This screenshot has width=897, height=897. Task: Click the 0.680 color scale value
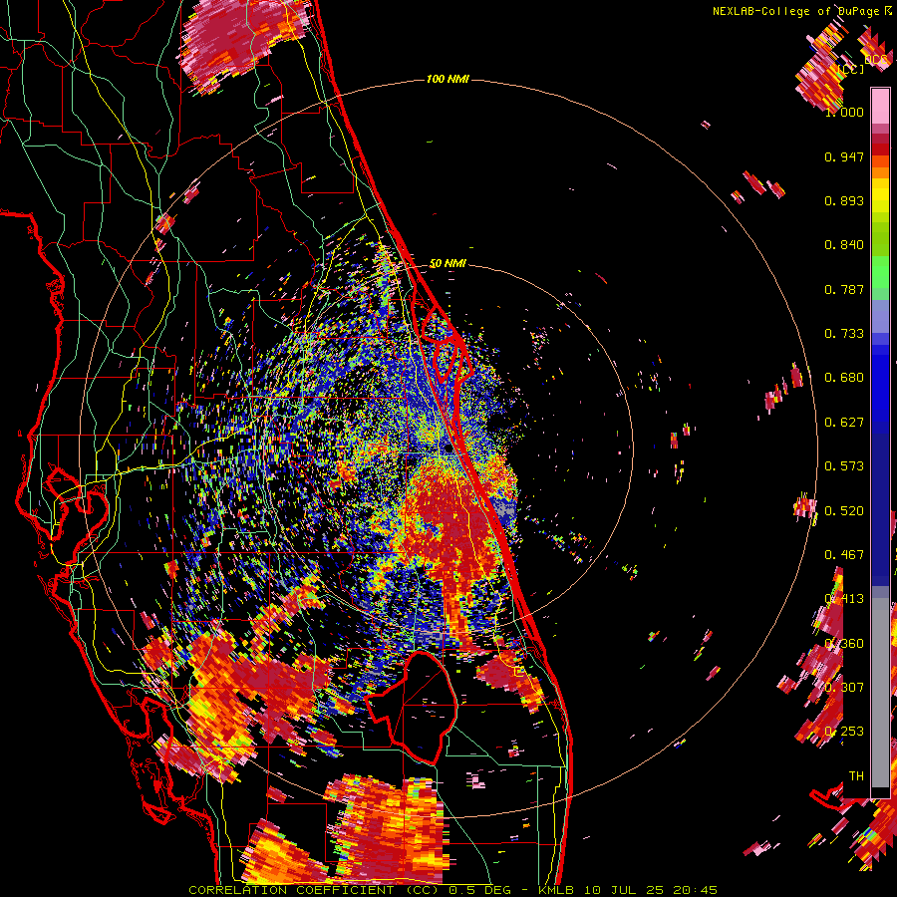[x=844, y=378]
